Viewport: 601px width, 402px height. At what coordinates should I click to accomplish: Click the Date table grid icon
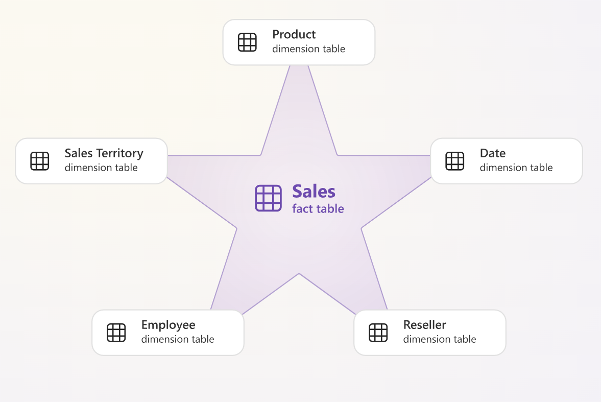455,161
